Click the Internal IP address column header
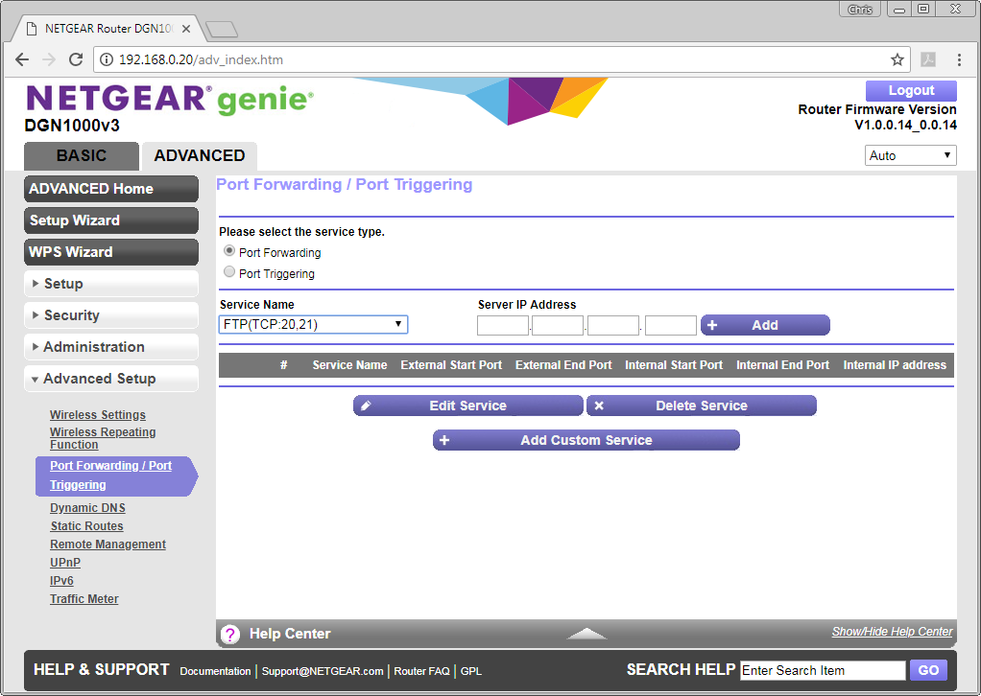 [x=895, y=365]
